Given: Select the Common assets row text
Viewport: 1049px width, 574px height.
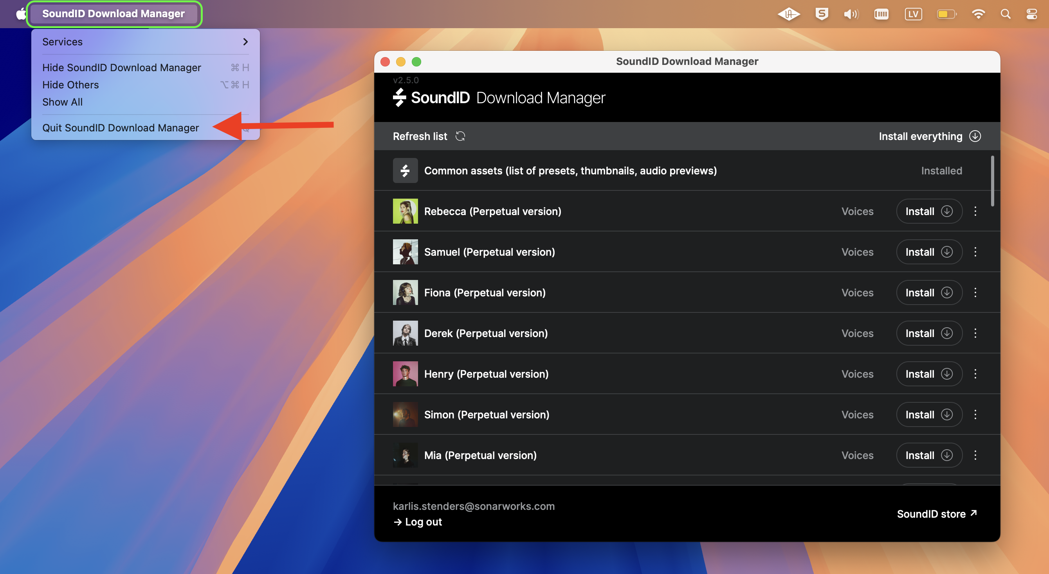Looking at the screenshot, I should point(570,171).
